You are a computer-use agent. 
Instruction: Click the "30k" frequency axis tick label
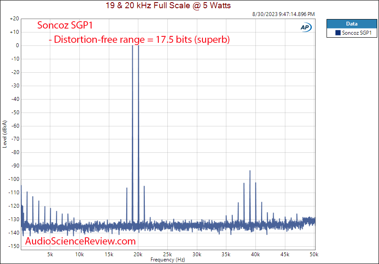point(197,254)
